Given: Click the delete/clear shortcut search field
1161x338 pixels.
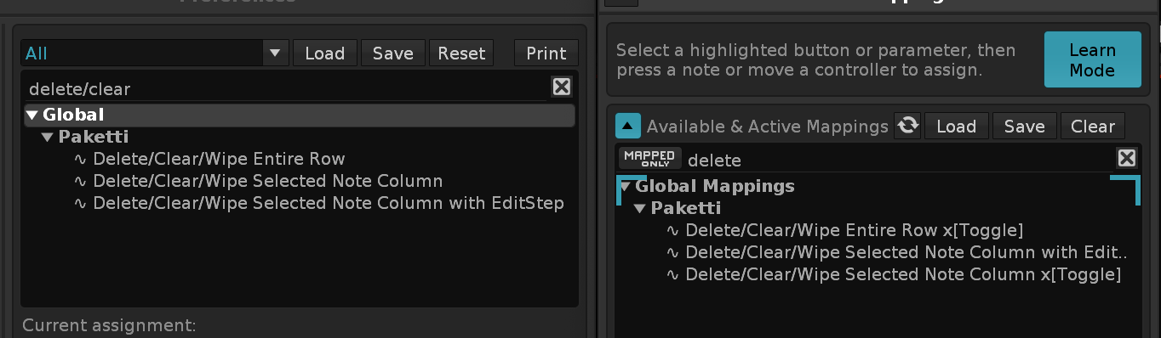Looking at the screenshot, I should tap(285, 87).
